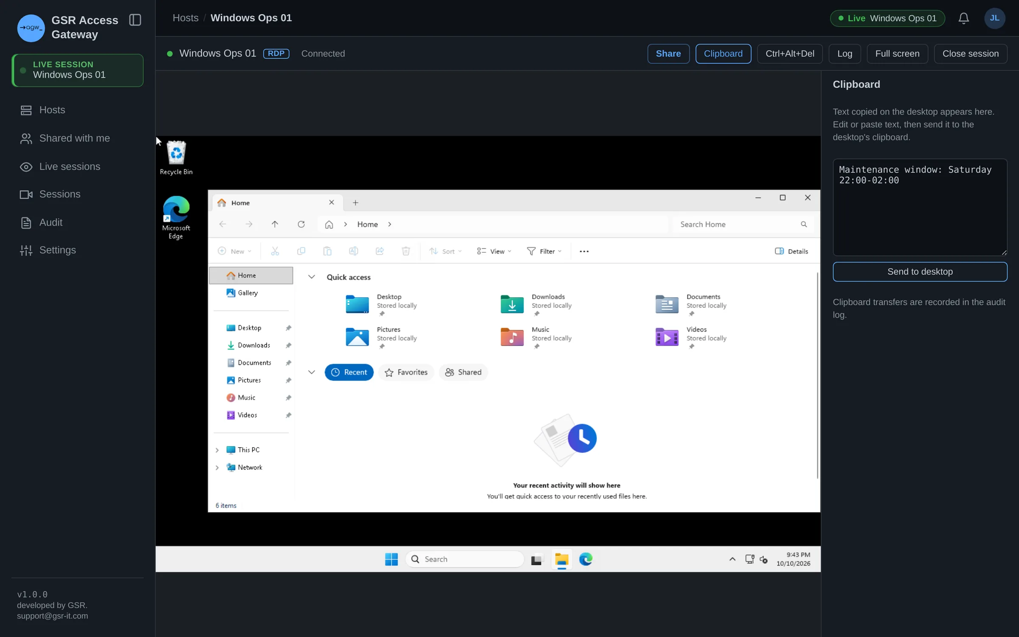Show hidden system tray icons
The image size is (1019, 637).
click(732, 559)
